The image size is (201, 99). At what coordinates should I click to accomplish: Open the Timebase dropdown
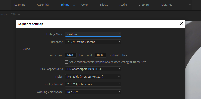click(93, 42)
